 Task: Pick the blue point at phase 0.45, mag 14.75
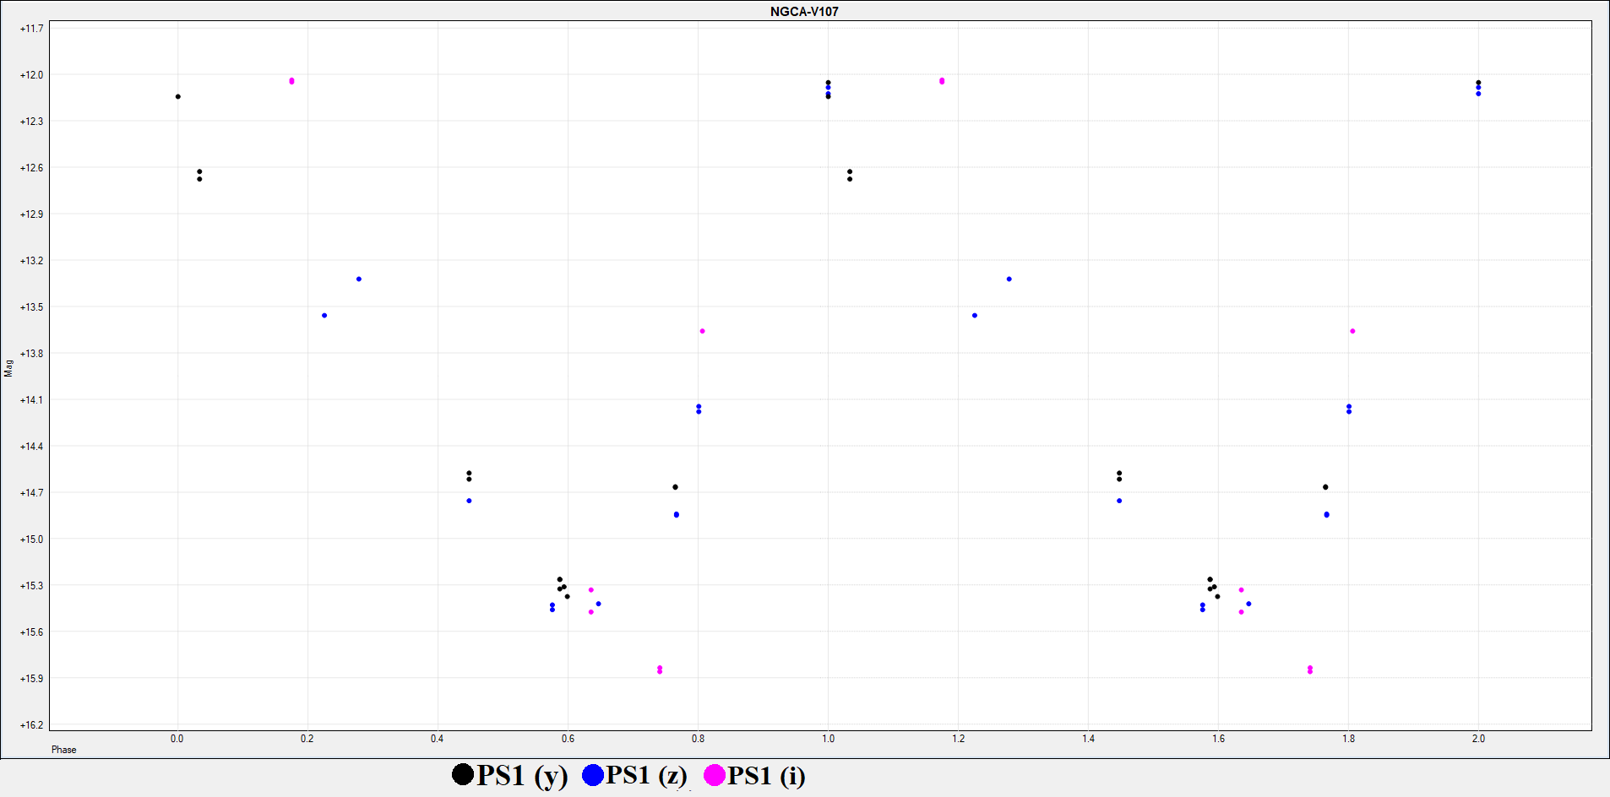tap(469, 501)
